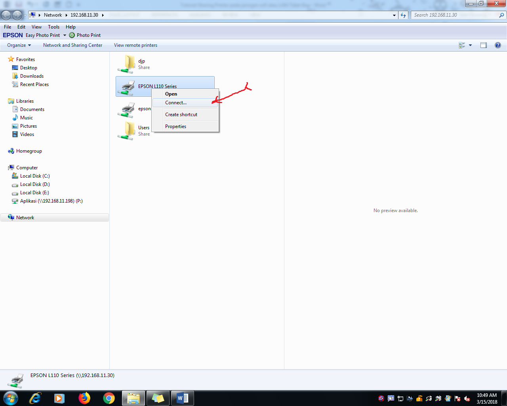Click the Forward navigation arrow
The image size is (507, 406).
(17, 15)
